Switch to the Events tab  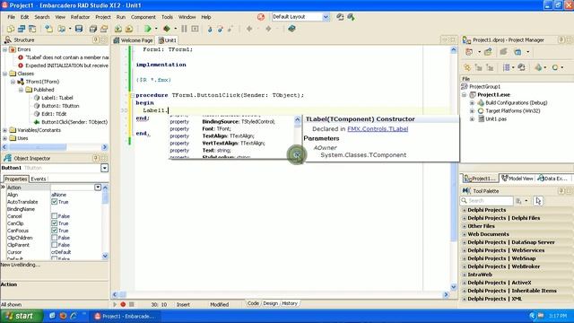click(x=39, y=179)
